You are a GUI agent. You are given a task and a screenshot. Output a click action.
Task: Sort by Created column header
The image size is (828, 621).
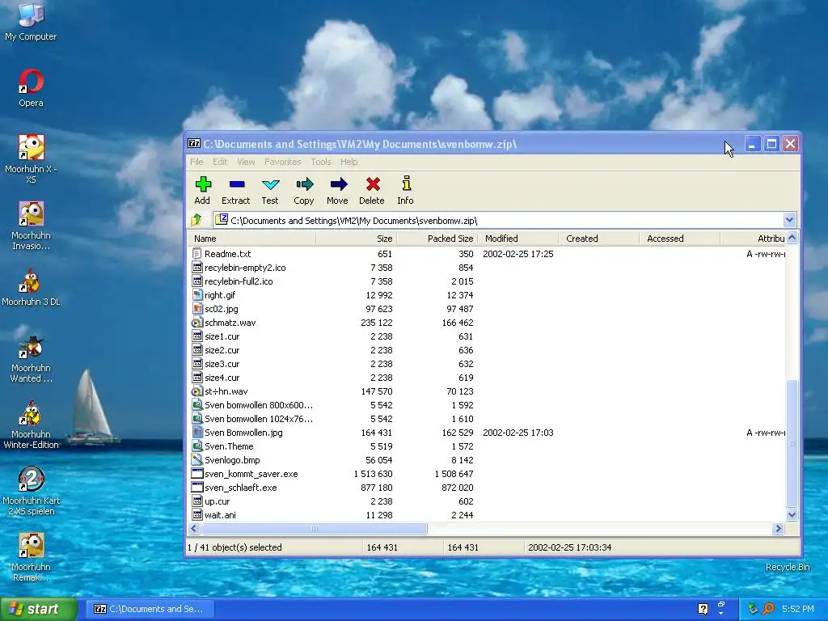click(x=598, y=239)
